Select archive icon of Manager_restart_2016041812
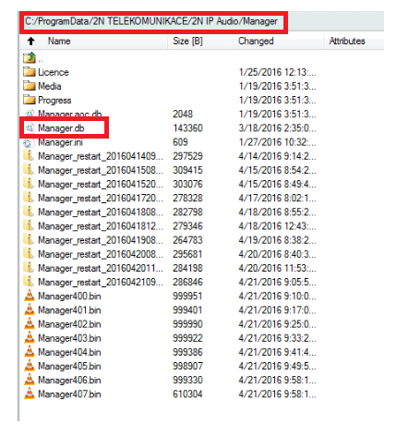This screenshot has width=397, height=424. click(29, 225)
